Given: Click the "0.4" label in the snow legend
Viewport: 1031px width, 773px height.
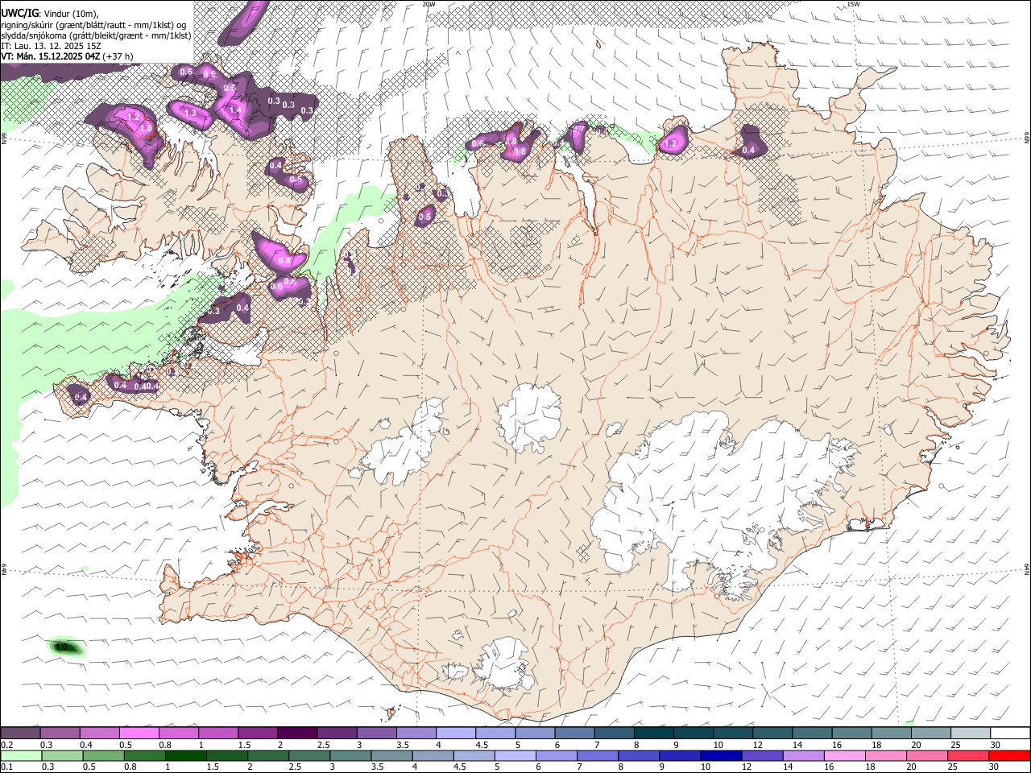Looking at the screenshot, I should [x=86, y=745].
